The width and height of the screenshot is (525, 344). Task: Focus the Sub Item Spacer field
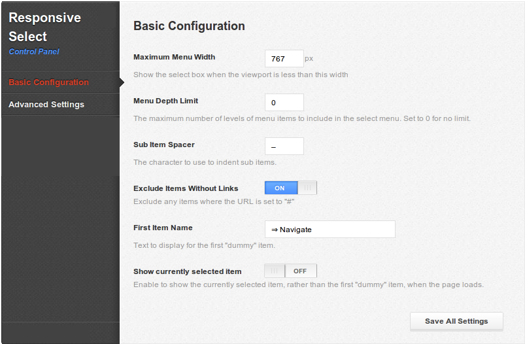point(284,146)
